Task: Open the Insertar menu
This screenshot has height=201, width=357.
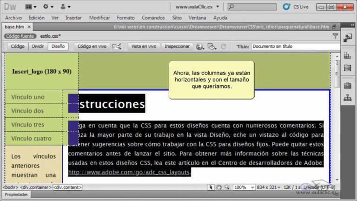Action: [73, 18]
